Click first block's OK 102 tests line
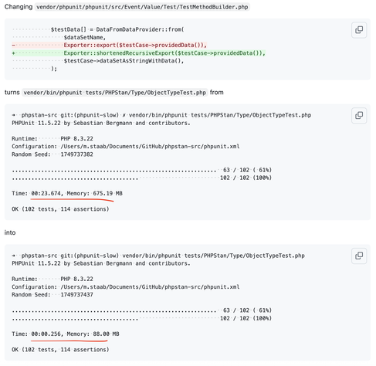376x366 pixels. pos(60,209)
